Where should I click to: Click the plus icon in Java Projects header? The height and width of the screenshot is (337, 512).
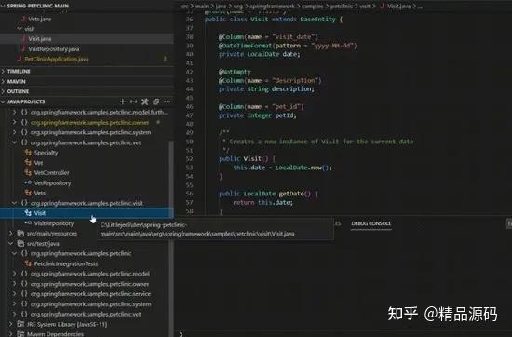point(123,101)
